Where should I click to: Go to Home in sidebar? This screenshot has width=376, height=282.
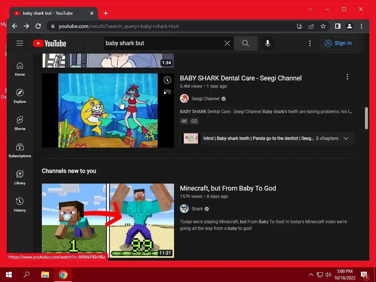[x=20, y=69]
